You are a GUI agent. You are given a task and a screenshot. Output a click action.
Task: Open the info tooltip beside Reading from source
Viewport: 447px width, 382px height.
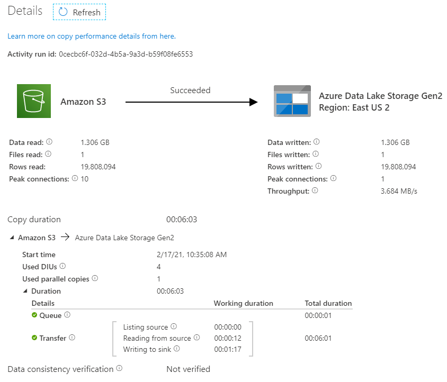(195, 338)
